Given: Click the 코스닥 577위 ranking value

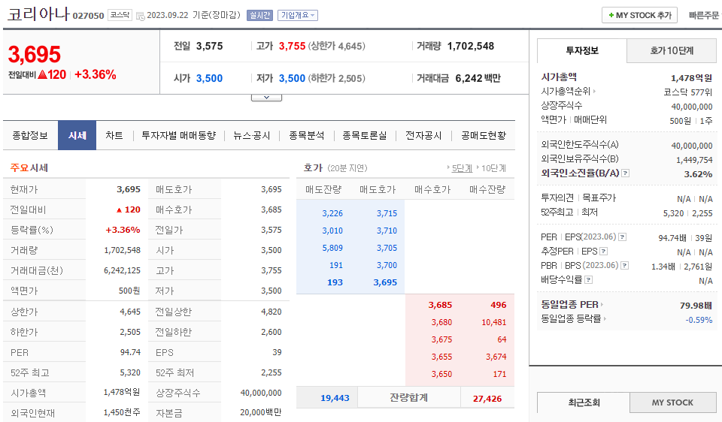Looking at the screenshot, I should [688, 92].
